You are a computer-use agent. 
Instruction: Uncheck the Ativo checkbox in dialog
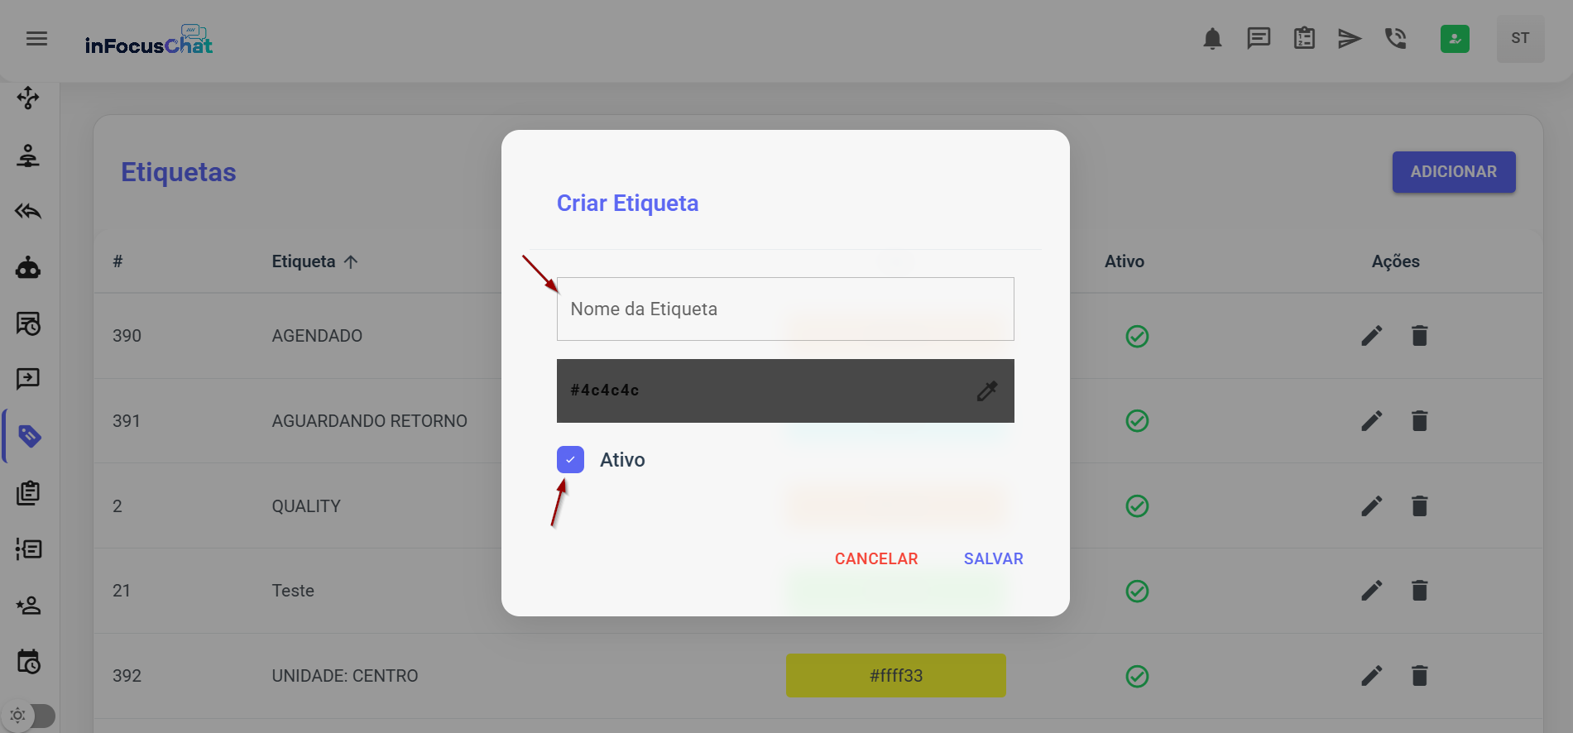coord(571,460)
